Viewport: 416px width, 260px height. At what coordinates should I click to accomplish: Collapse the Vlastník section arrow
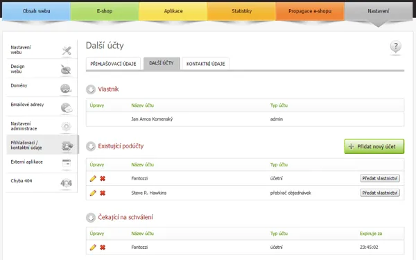coord(91,89)
